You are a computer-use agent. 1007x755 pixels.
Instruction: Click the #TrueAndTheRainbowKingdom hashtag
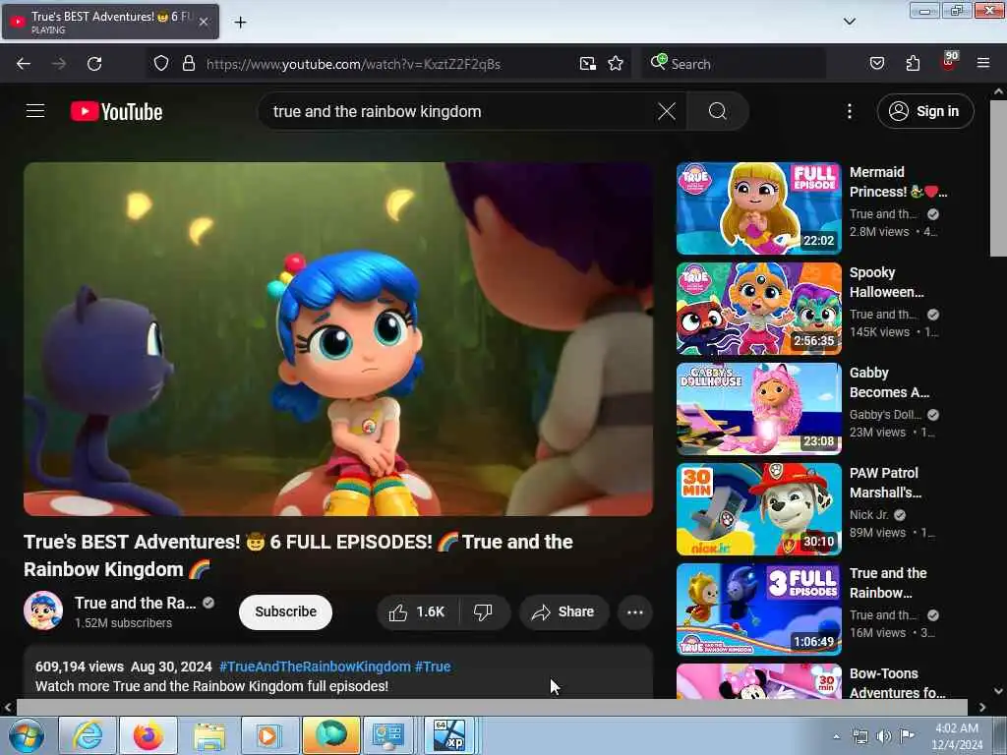(315, 667)
